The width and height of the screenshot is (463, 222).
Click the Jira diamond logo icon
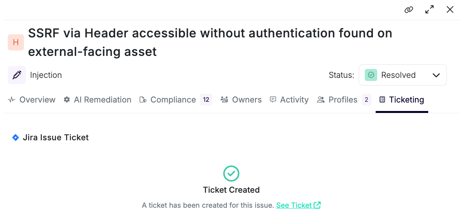[x=15, y=138]
